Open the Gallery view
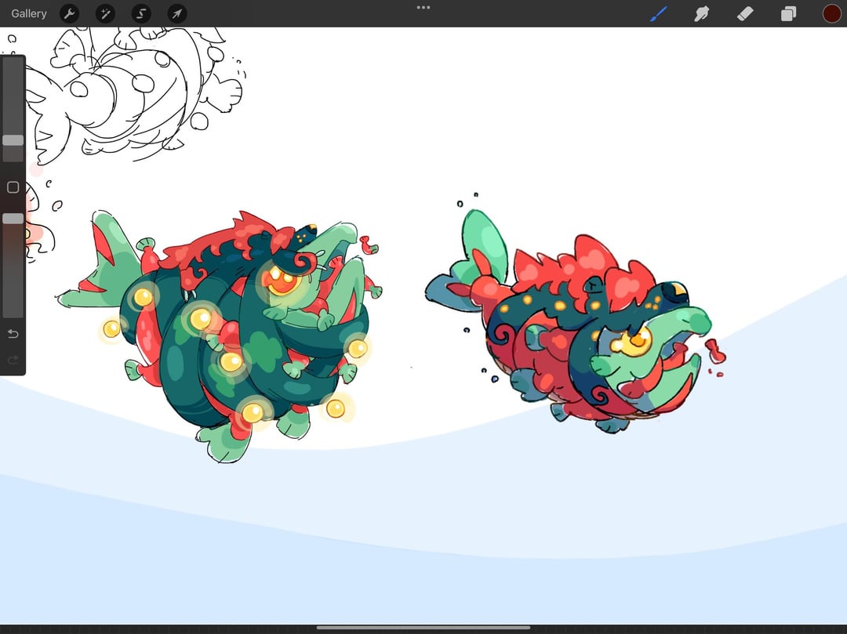The height and width of the screenshot is (634, 847). point(29,13)
